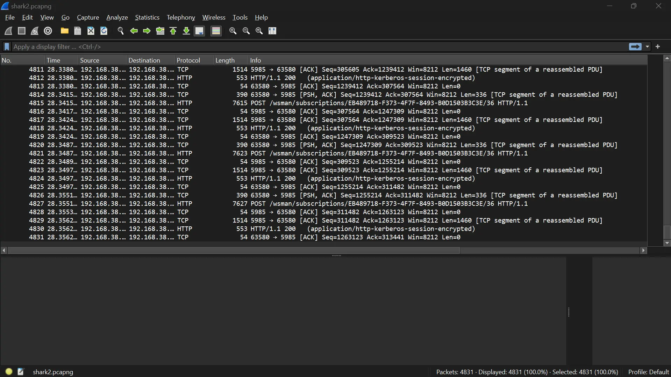This screenshot has width=671, height=377.
Task: Sort by Source column header
Action: [102, 60]
